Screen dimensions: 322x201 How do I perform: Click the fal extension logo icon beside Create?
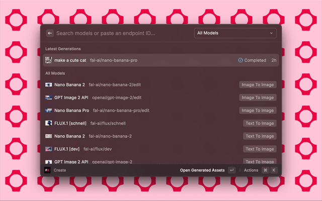tap(47, 170)
